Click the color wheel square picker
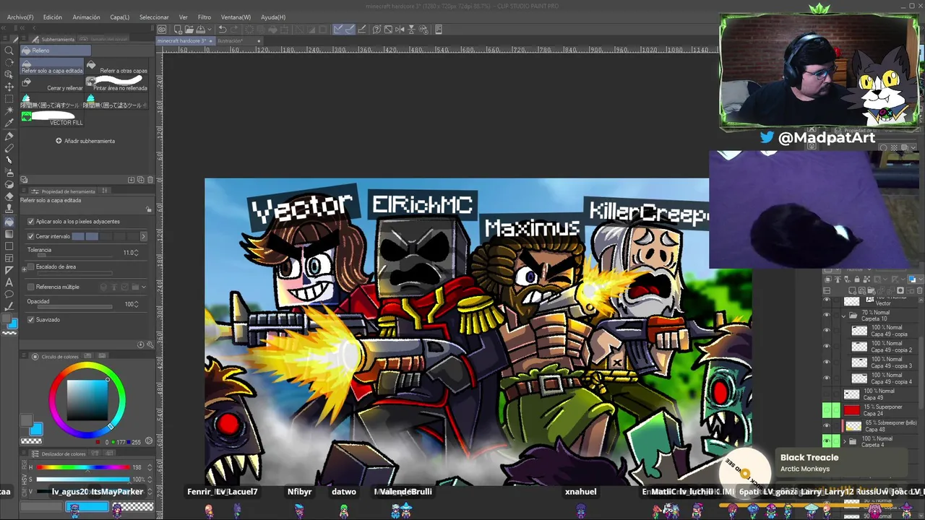Image resolution: width=925 pixels, height=520 pixels. click(x=87, y=399)
